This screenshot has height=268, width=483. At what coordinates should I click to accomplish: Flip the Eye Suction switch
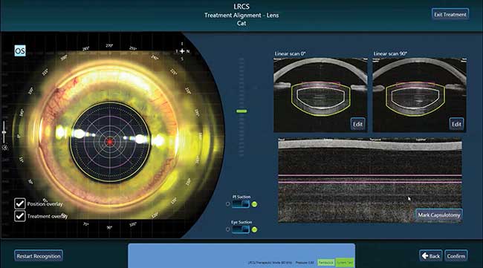(x=241, y=229)
